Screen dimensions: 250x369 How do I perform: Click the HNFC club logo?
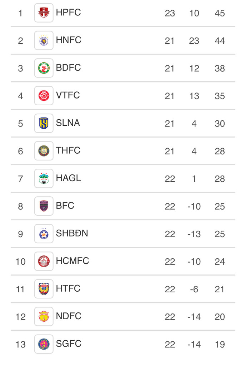coord(44,40)
